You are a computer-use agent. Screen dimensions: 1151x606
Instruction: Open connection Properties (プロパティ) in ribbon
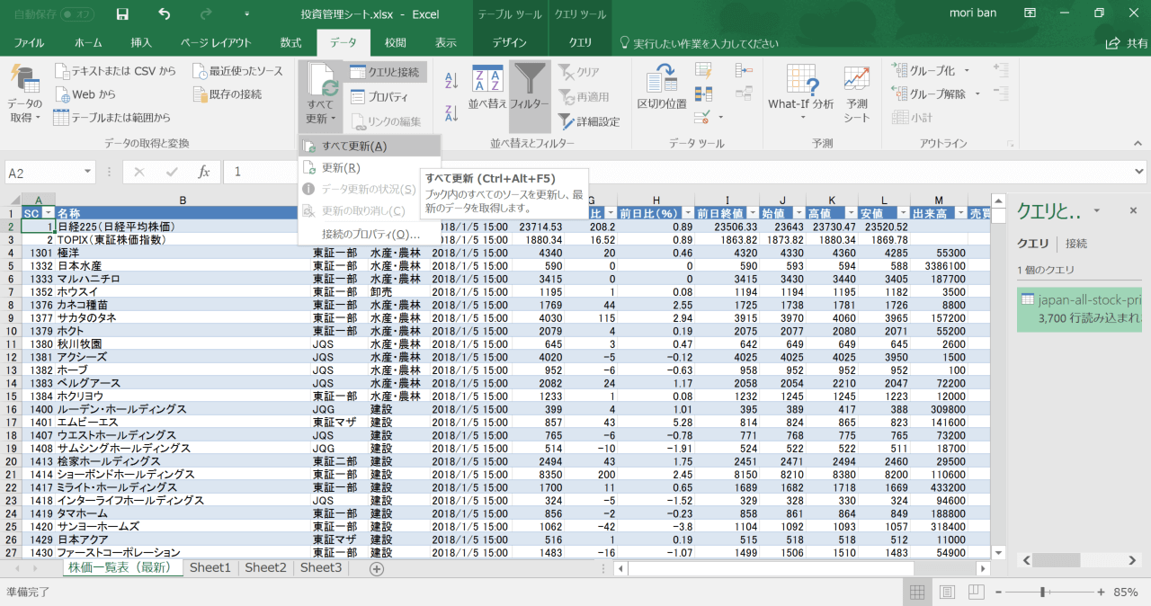tap(379, 97)
